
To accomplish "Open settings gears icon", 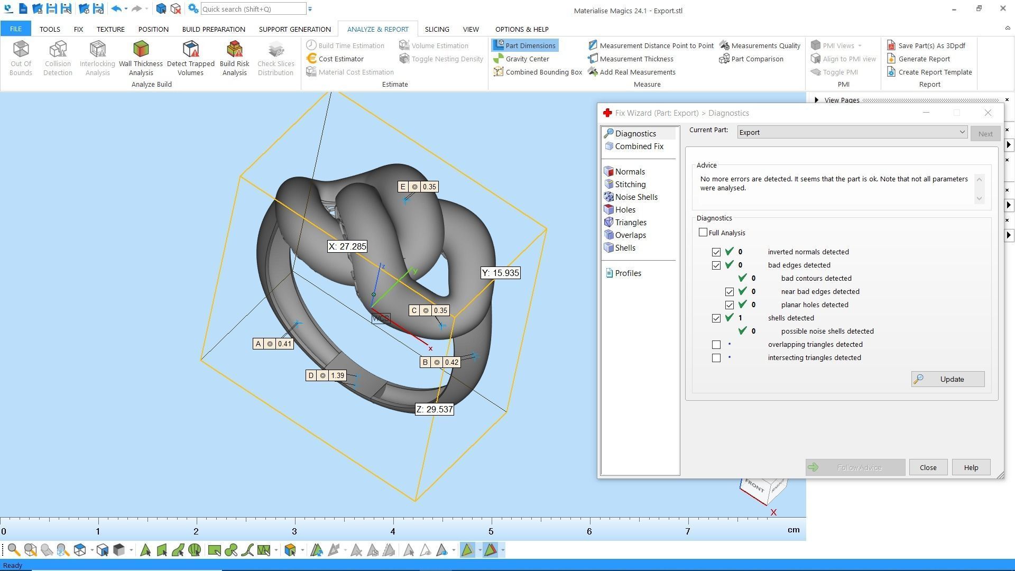I will coord(193,8).
